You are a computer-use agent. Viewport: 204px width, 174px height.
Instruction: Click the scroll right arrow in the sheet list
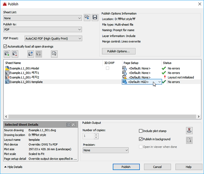point(198,116)
